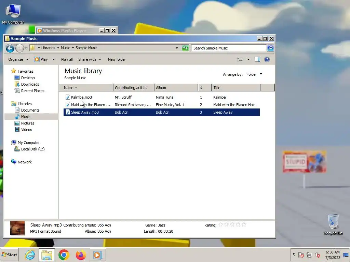The height and width of the screenshot is (262, 350).
Task: Select My Computer in navigation pane
Action: coord(29,143)
